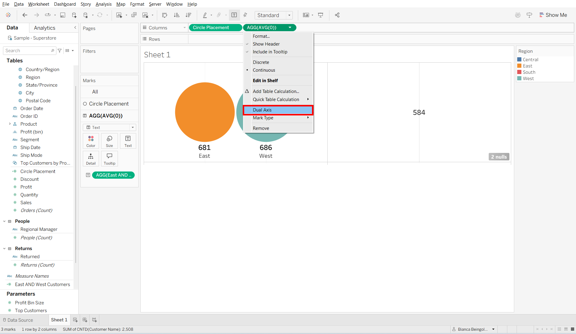Viewport: 576px width, 334px height.
Task: Click the Text button on Marks card
Action: pos(128,141)
